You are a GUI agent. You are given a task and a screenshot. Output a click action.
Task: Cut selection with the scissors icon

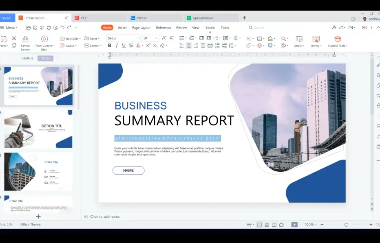pos(14,38)
